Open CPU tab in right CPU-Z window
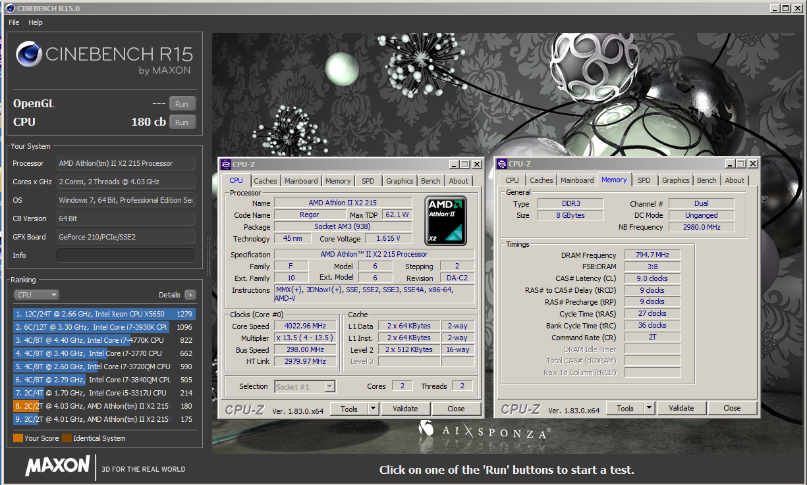 [x=512, y=181]
